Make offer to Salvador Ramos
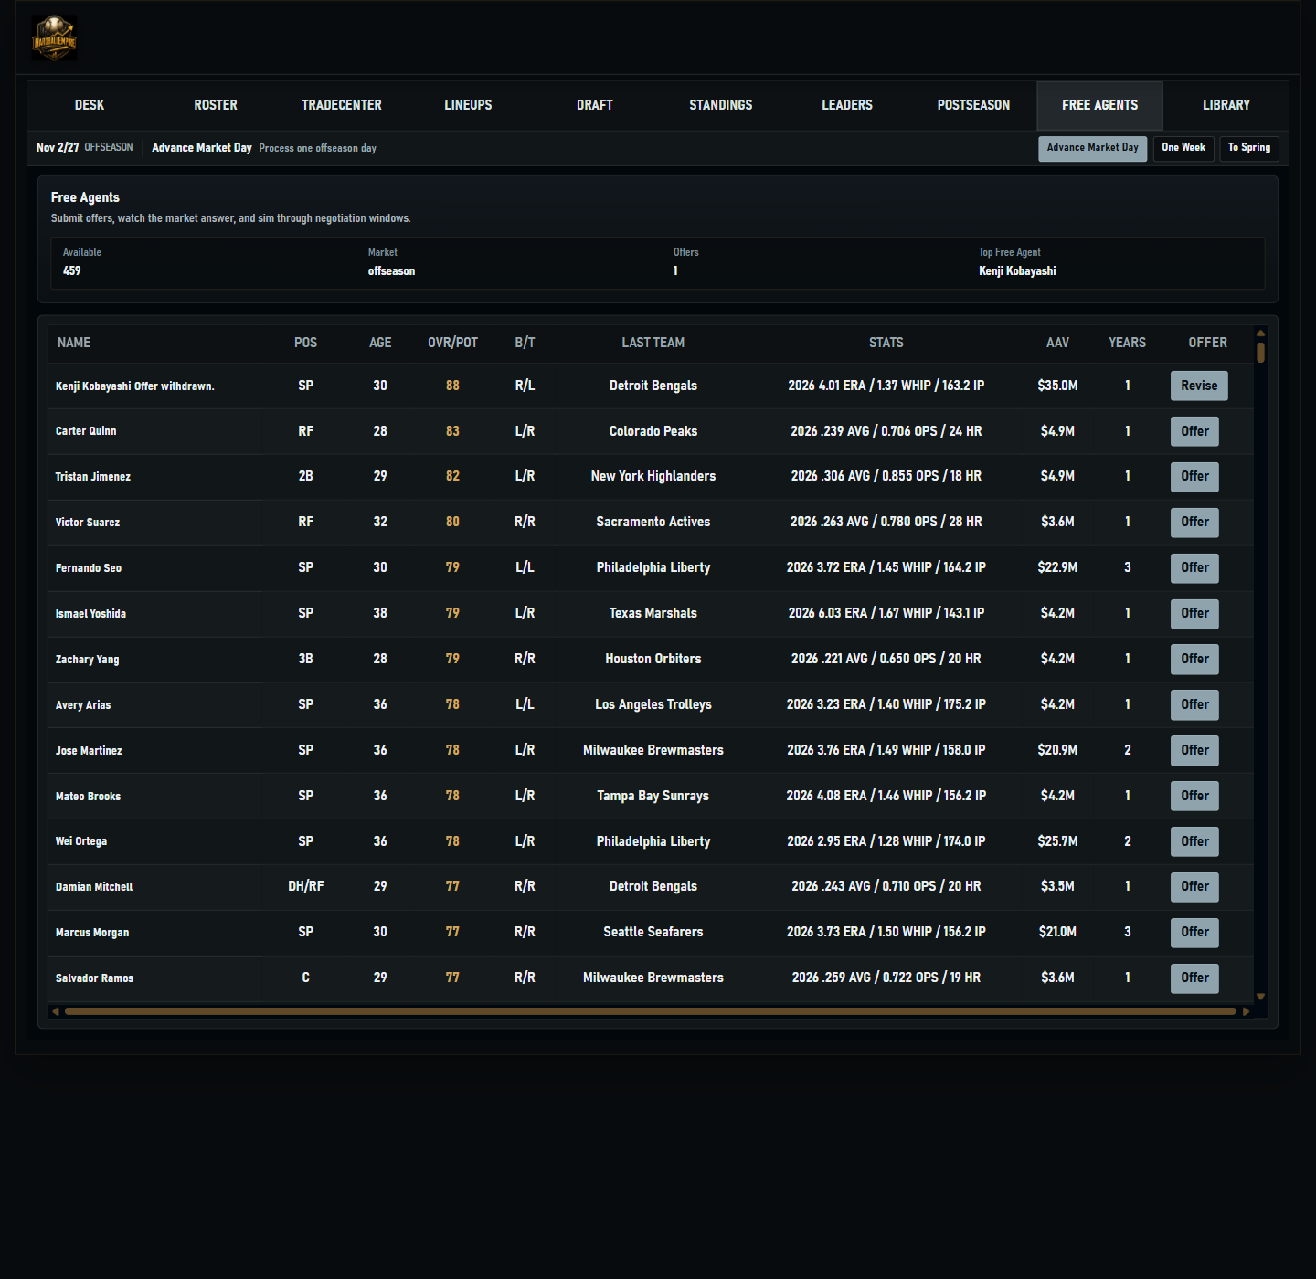 point(1194,978)
